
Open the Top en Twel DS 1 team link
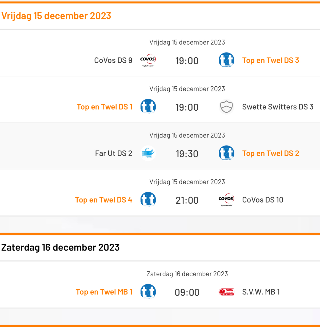(x=105, y=107)
